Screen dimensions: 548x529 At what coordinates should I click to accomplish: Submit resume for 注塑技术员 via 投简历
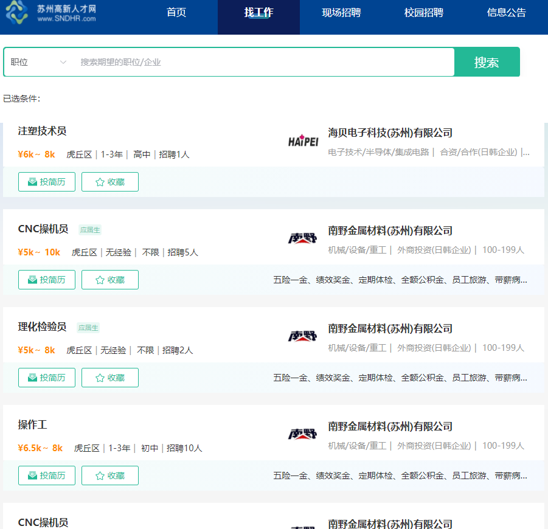point(47,182)
